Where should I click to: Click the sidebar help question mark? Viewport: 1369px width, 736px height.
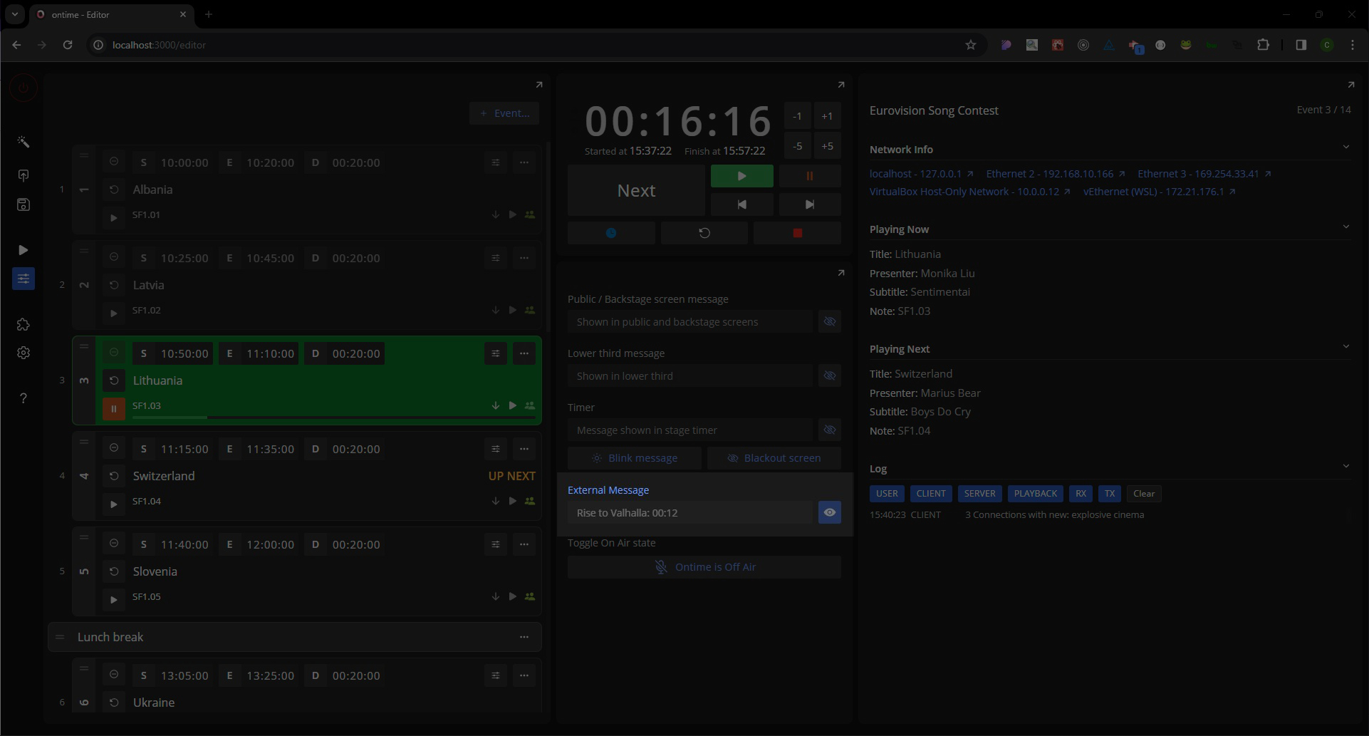pyautogui.click(x=24, y=398)
